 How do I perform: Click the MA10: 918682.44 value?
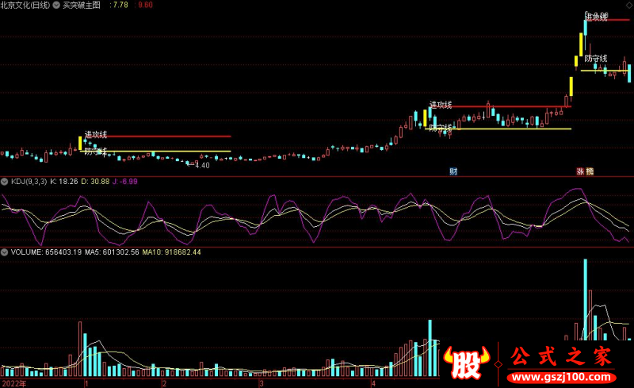click(171, 252)
